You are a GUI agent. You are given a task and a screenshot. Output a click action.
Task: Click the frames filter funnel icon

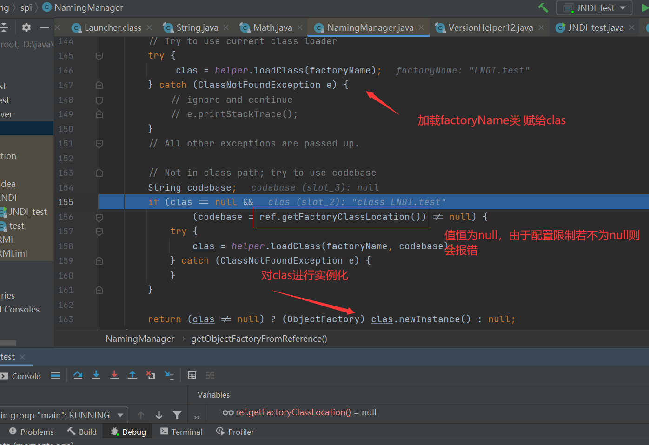tap(177, 415)
